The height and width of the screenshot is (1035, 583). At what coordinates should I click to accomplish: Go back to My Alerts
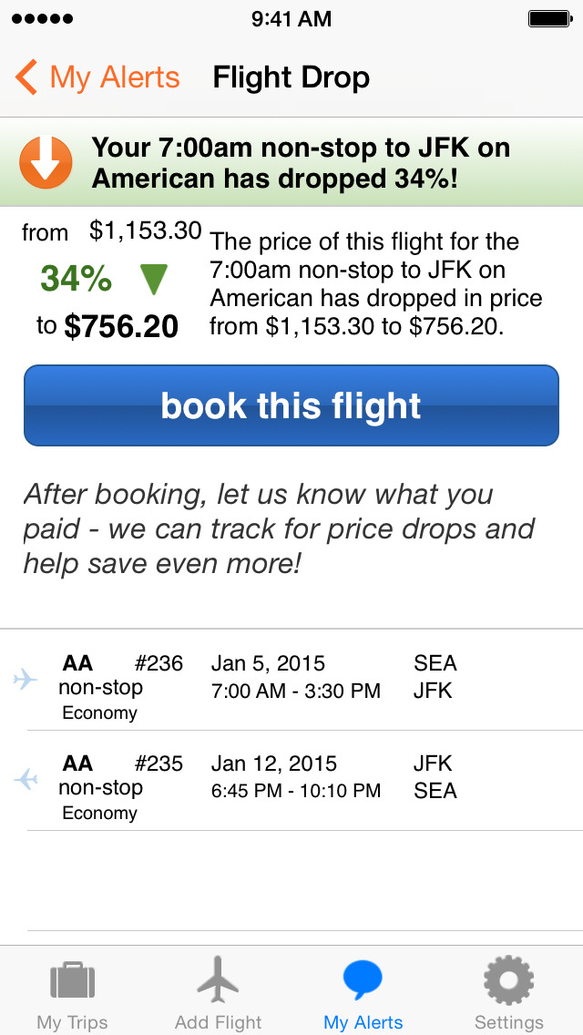[x=115, y=77]
